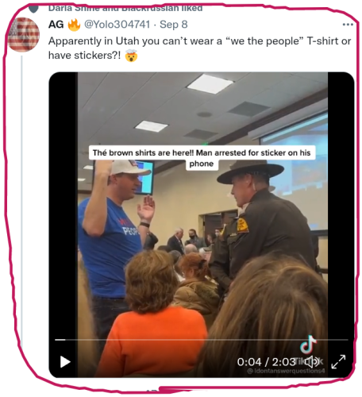Open AG's flag profile avatar
Screen dimensions: 362x397
[x=24, y=34]
